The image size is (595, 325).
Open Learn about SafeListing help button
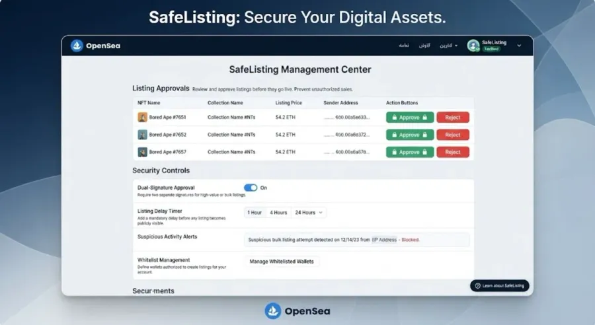click(x=499, y=286)
